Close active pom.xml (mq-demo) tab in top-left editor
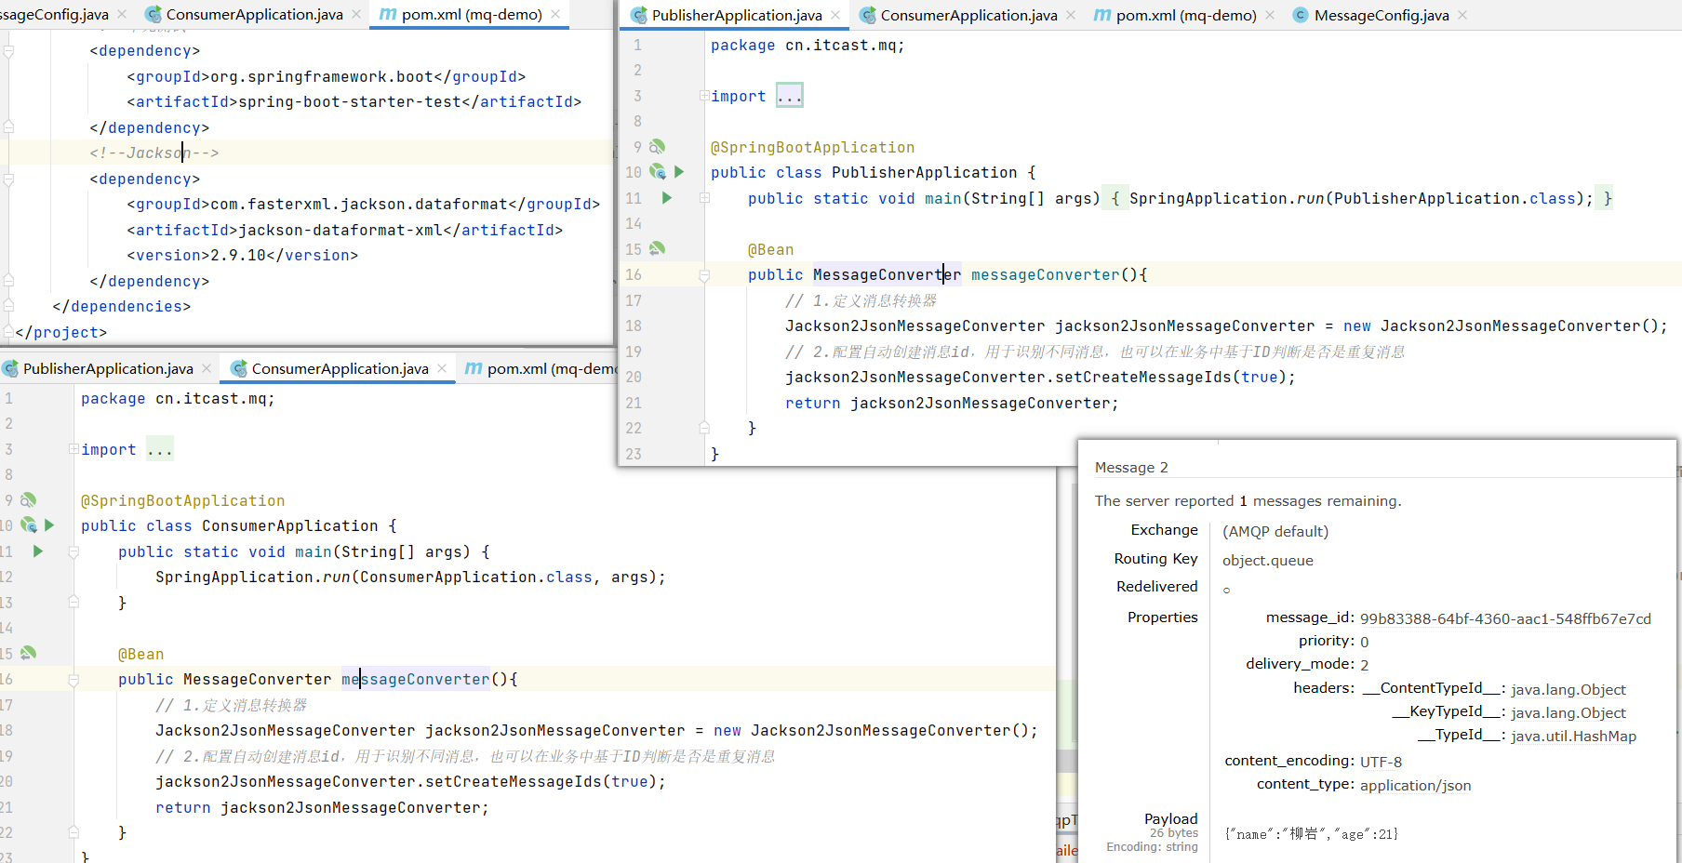Image resolution: width=1682 pixels, height=863 pixels. tap(555, 14)
